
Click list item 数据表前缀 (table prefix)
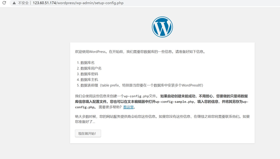pos(142,85)
